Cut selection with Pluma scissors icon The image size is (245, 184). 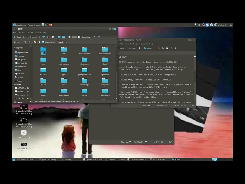point(159,48)
